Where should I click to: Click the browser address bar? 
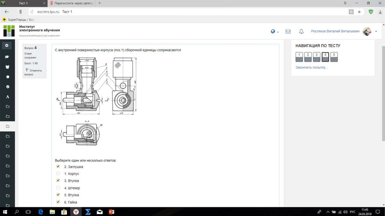(x=188, y=12)
